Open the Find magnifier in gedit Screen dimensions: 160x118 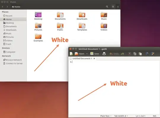point(147,54)
